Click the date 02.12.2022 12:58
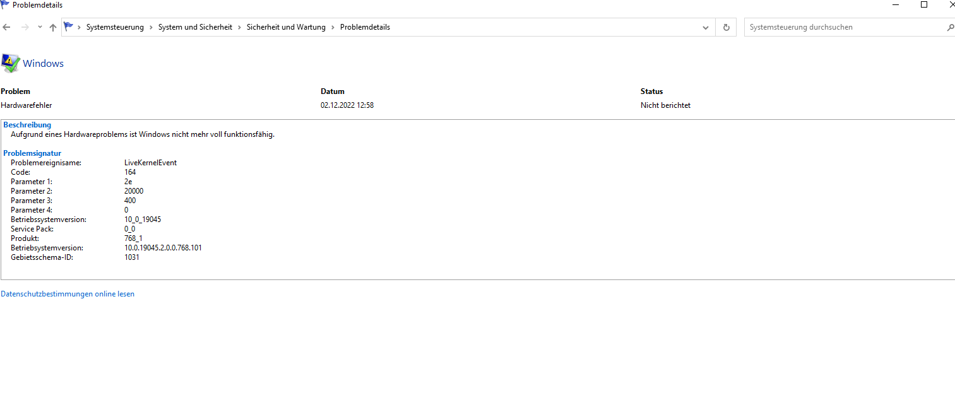This screenshot has width=955, height=410. coord(347,105)
